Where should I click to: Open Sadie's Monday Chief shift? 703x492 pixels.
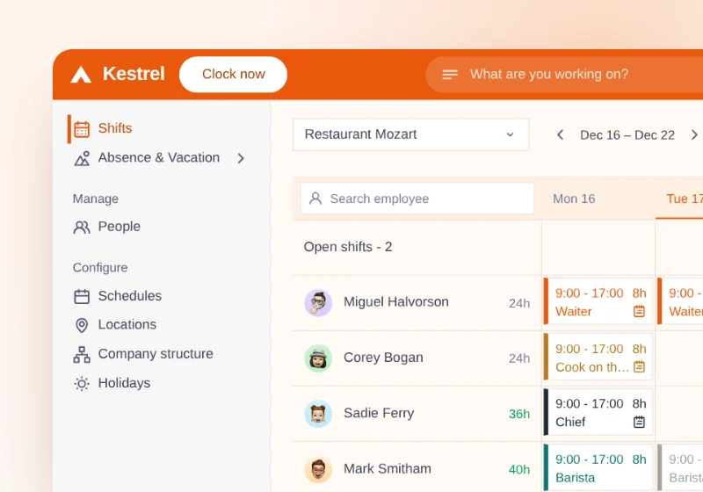click(x=598, y=412)
